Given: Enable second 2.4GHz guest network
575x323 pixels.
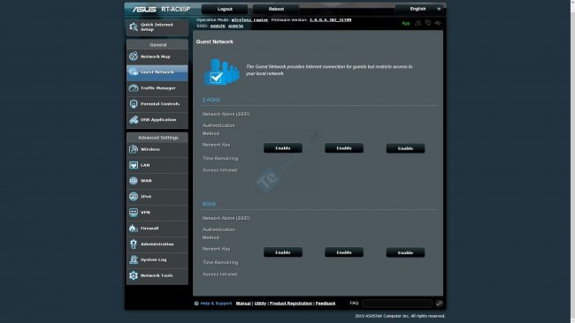Looking at the screenshot, I should 344,148.
